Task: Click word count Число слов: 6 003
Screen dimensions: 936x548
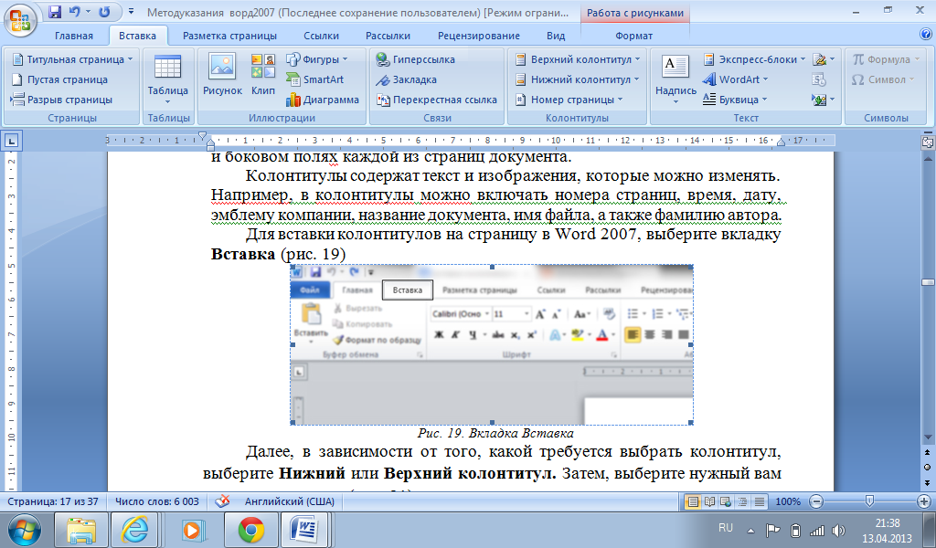Action: [x=157, y=501]
